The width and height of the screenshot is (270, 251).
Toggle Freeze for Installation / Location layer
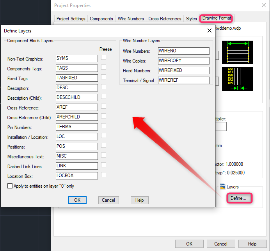coord(103,136)
